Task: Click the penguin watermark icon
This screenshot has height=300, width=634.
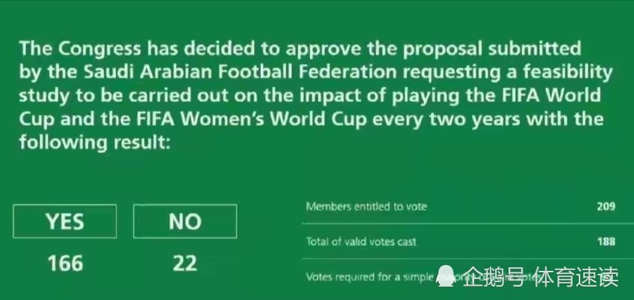Action: pos(447,276)
